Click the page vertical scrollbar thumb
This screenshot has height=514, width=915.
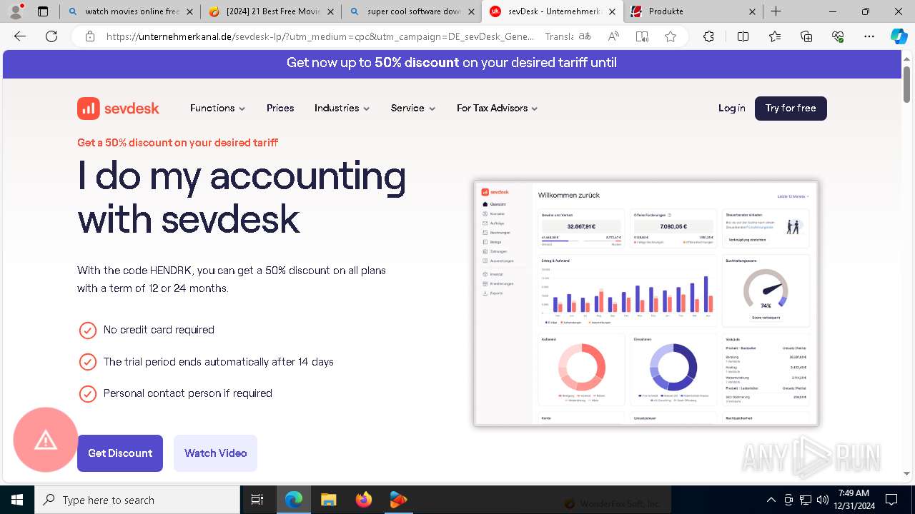[x=906, y=84]
